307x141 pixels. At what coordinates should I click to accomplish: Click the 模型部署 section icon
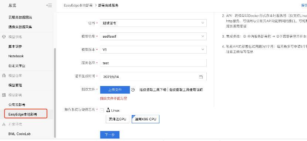(4, 95)
